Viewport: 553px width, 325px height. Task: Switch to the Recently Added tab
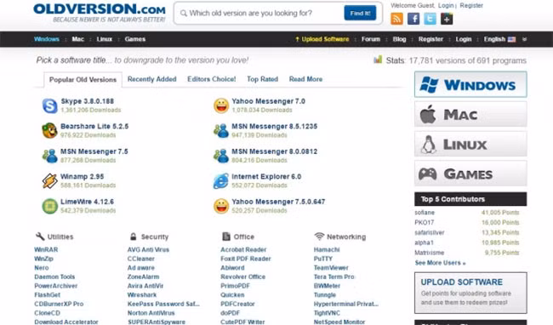click(152, 79)
